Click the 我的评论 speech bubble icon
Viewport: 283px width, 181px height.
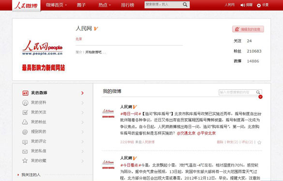(x=25, y=142)
